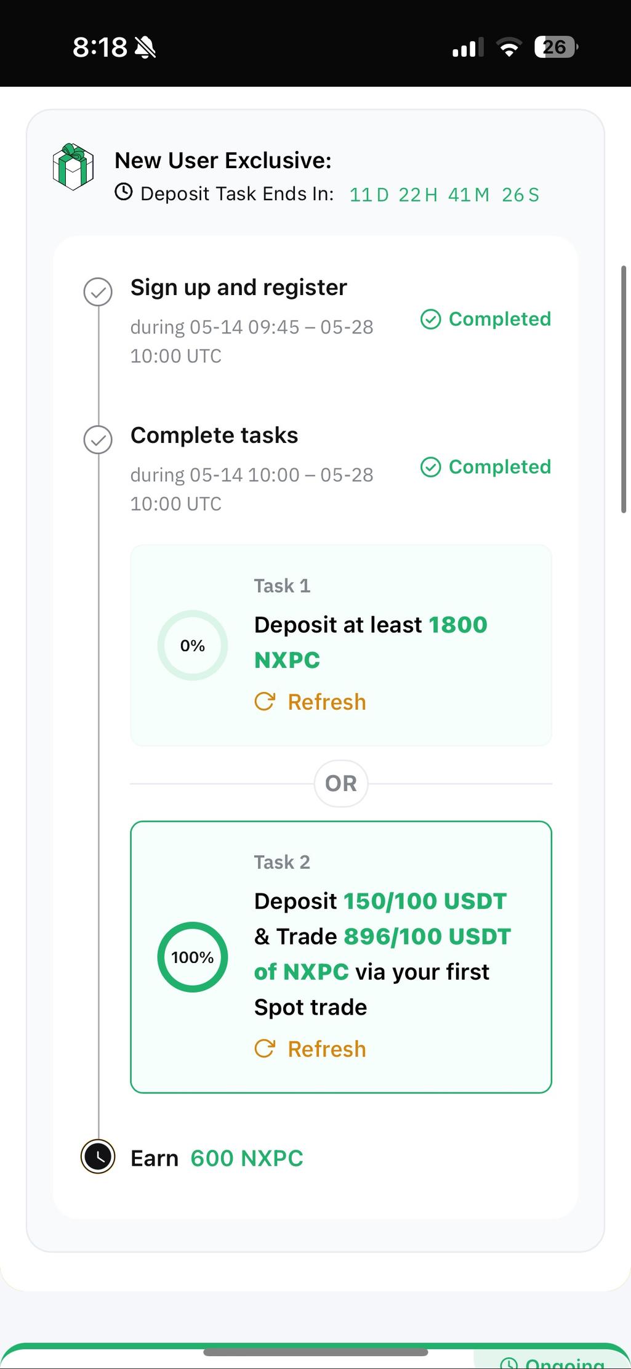Tap the Completed status for Sign up and register
The width and height of the screenshot is (631, 1369).
(x=486, y=319)
